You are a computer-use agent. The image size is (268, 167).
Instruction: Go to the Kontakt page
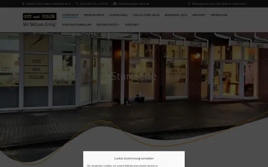[132, 24]
